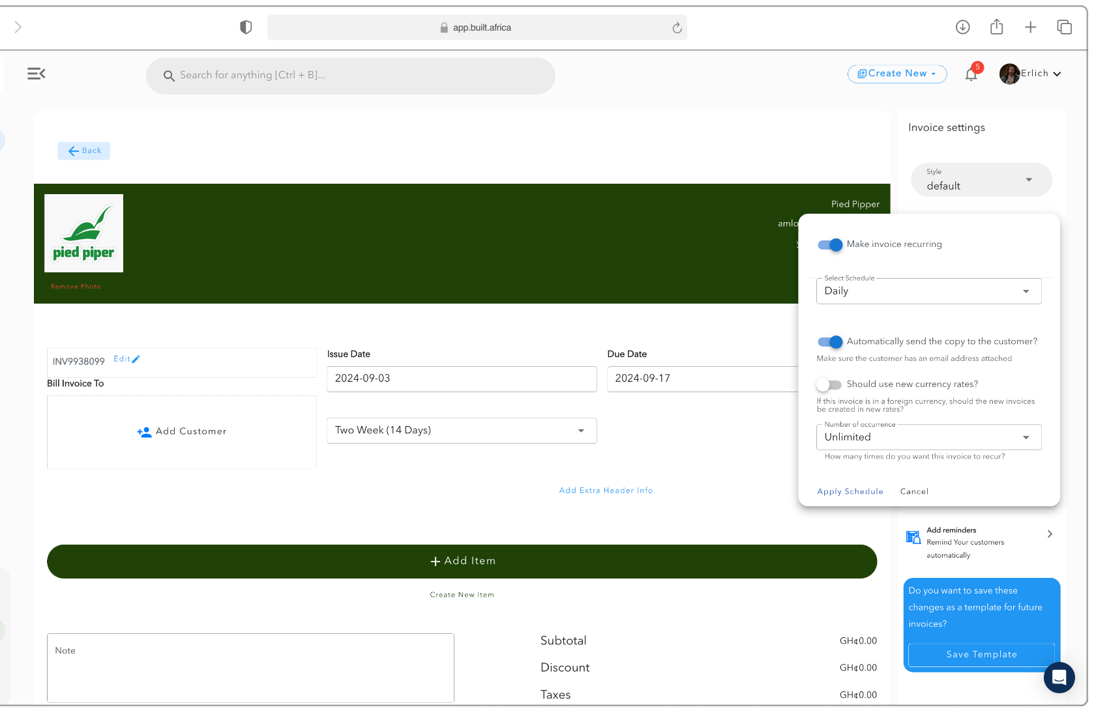Turn off Make invoice recurring
Image resolution: width=1096 pixels, height=716 pixels.
[x=830, y=245]
